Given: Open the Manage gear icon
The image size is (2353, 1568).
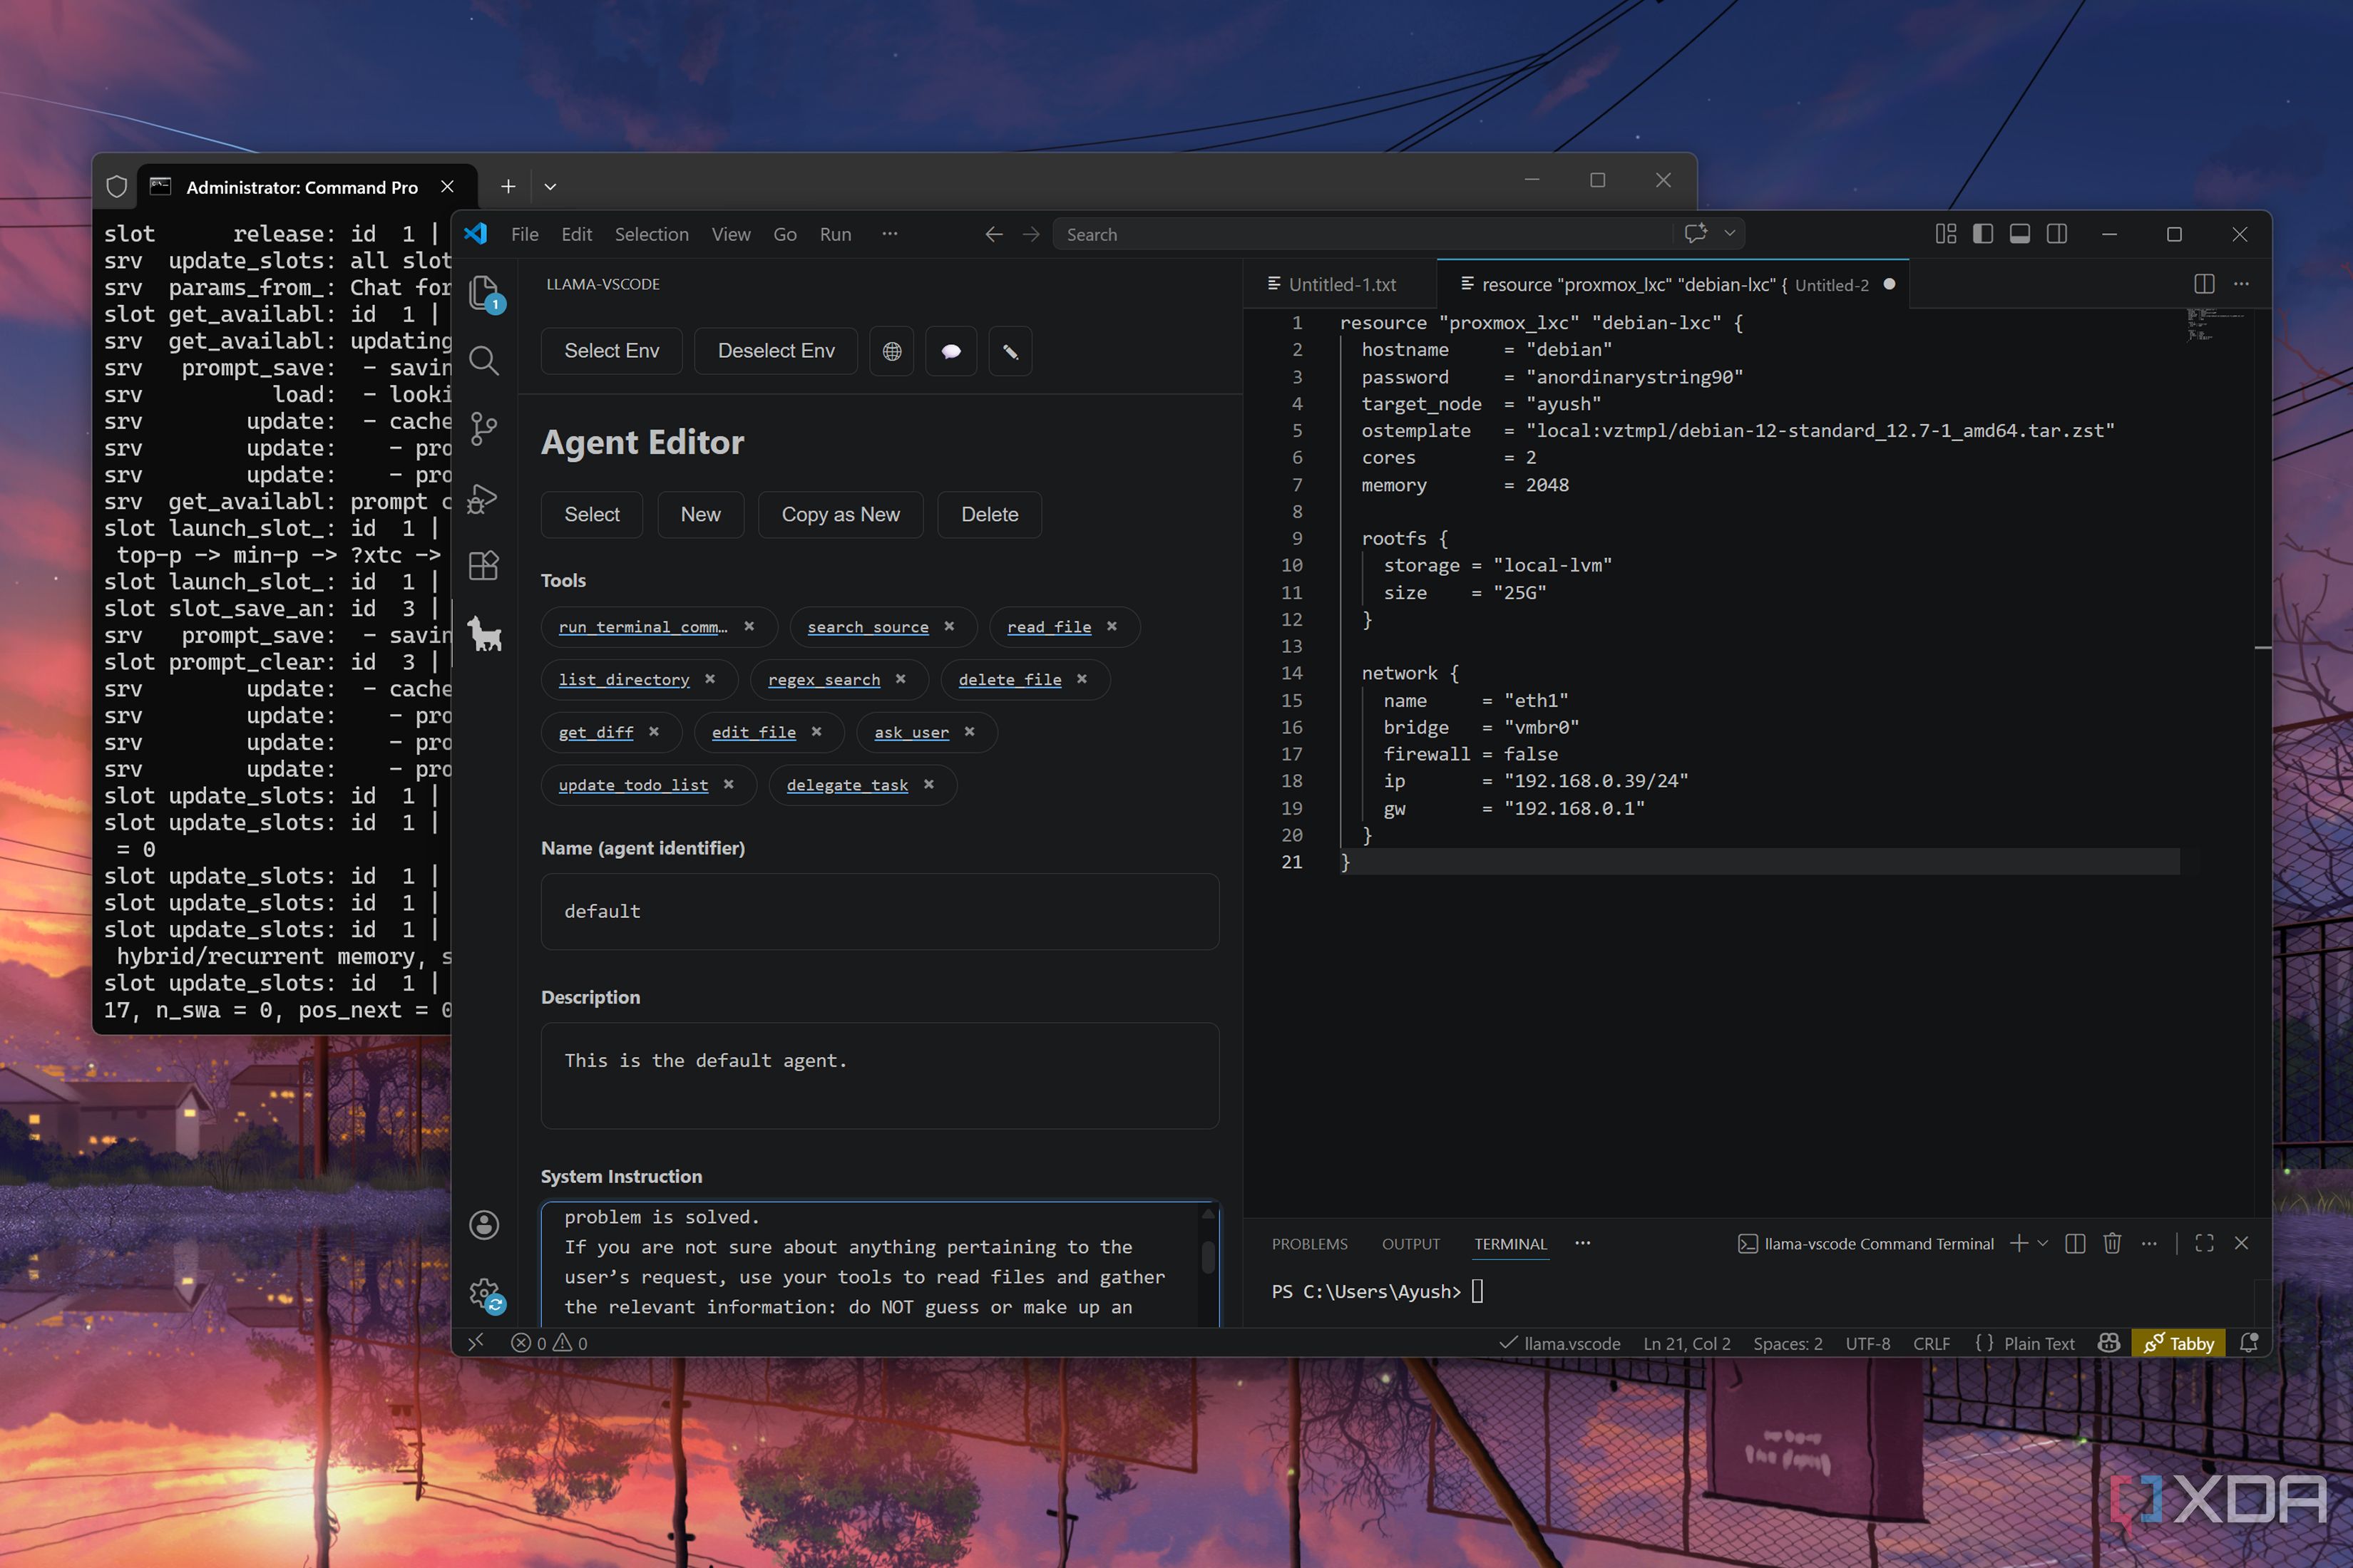Looking at the screenshot, I should tap(485, 1293).
